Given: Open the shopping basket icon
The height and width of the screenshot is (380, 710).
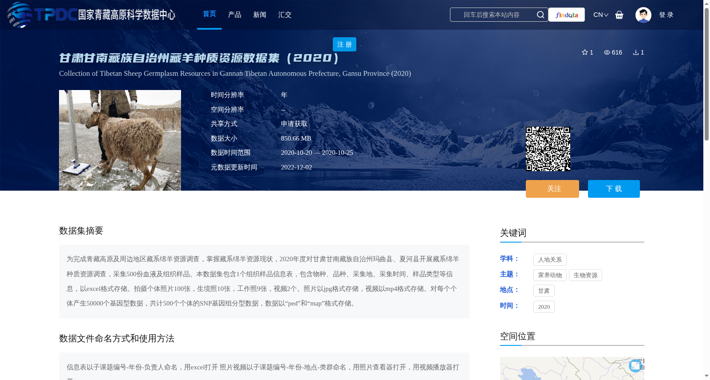Looking at the screenshot, I should (x=619, y=15).
